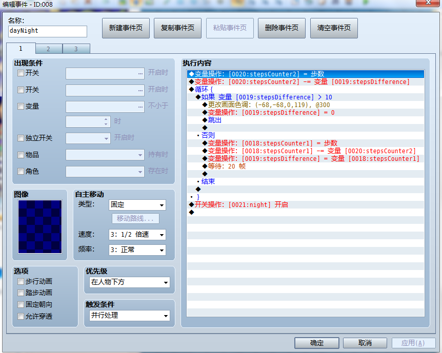Image resolution: width=442 pixels, height=353 pixels.
Task: Select the line stepsDifference = 变量 stepsCounter1
Action: click(306, 159)
